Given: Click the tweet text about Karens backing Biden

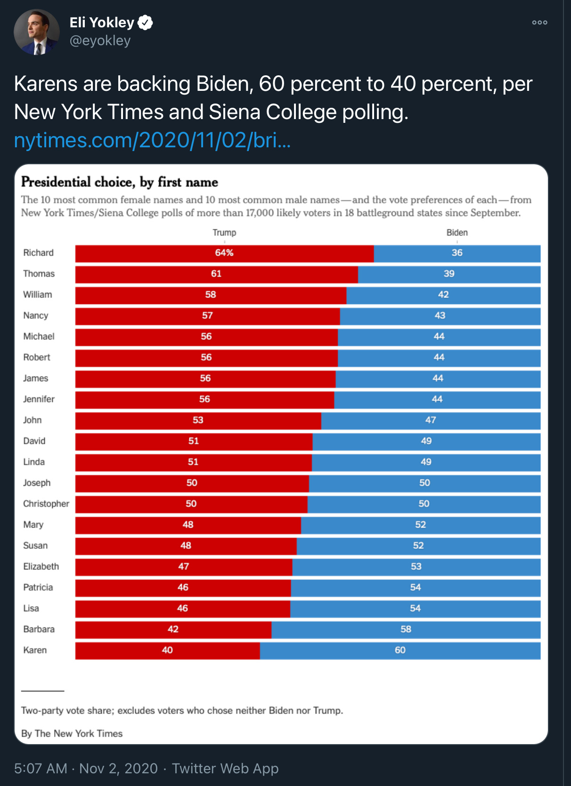Looking at the screenshot, I should click(x=273, y=98).
